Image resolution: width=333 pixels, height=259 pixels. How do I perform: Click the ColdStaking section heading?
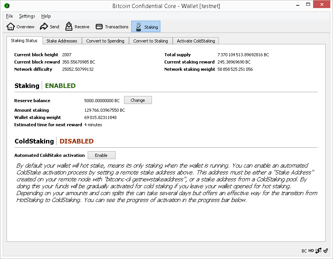pyautogui.click(x=34, y=141)
